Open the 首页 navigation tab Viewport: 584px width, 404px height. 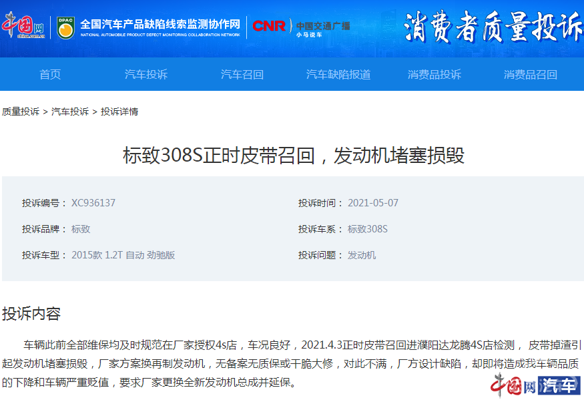[50, 75]
